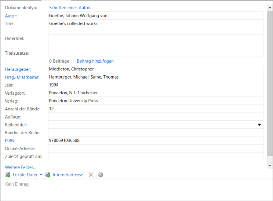
Task: Open the gear settings icon
Action: [101, 175]
